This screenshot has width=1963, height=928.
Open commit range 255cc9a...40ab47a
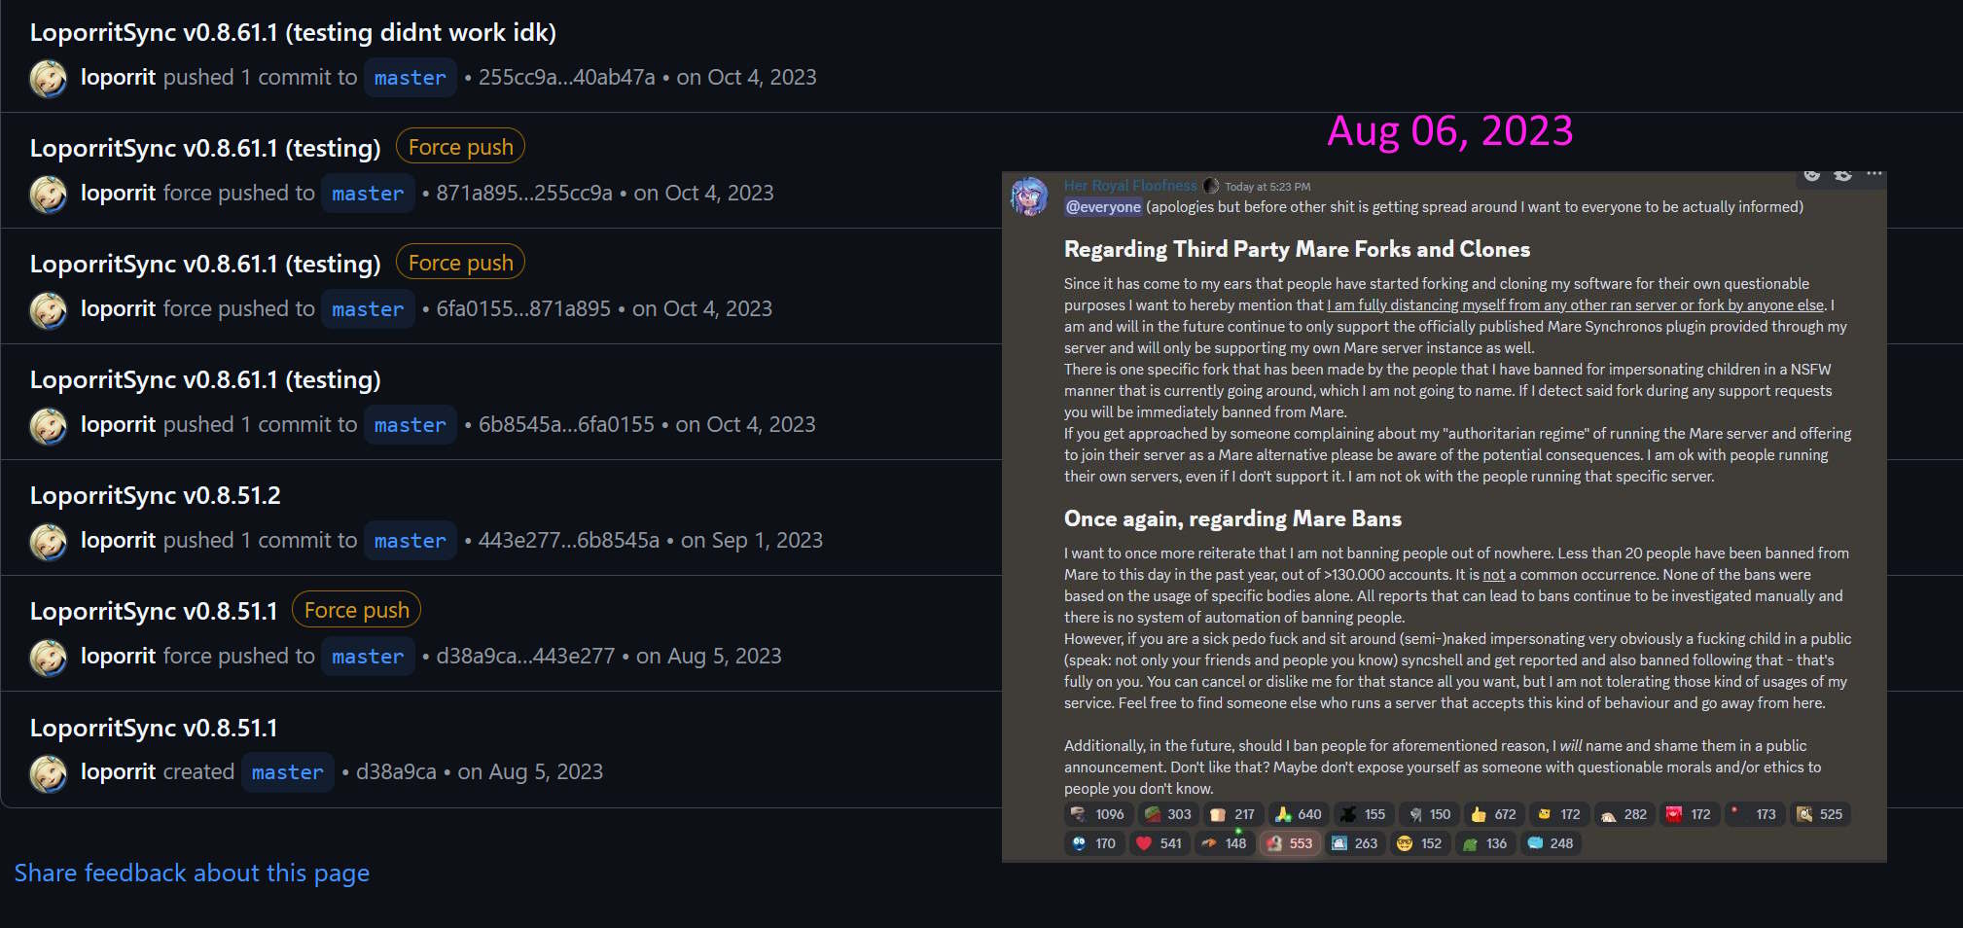click(567, 78)
